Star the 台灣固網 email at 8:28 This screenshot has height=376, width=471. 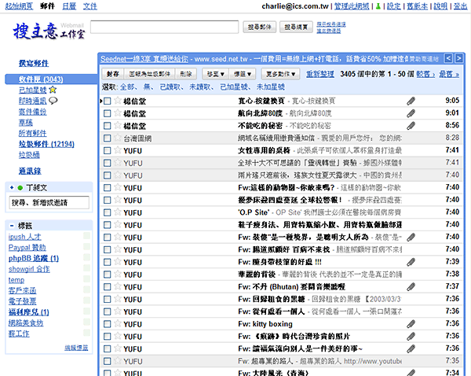(118, 138)
